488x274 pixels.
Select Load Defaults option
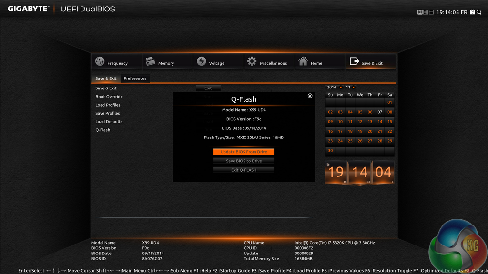pos(109,122)
